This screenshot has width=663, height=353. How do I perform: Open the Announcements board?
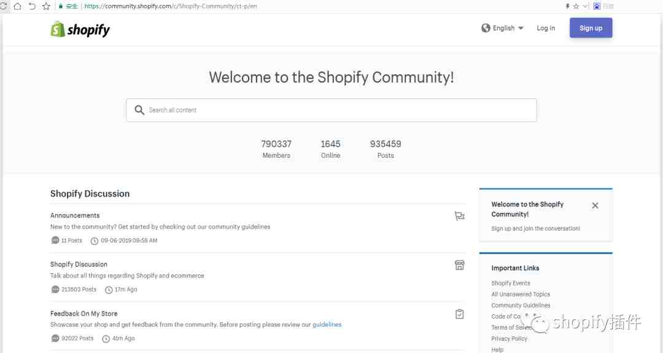75,215
